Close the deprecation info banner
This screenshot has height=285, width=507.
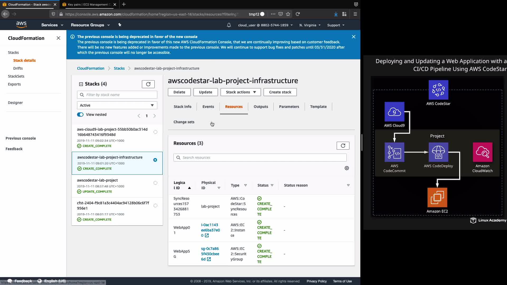pos(354,37)
